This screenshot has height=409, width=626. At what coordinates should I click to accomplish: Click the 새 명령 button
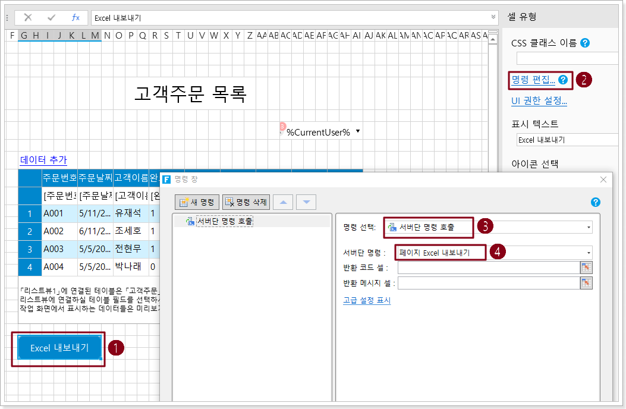coord(197,202)
